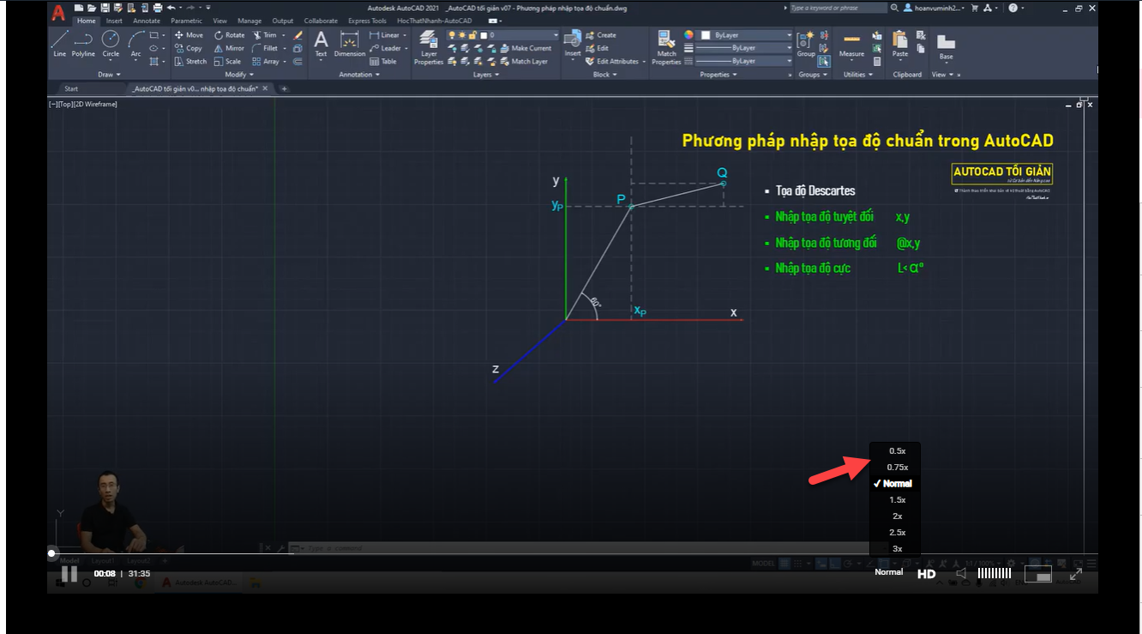This screenshot has width=1142, height=634.
Task: Open the Start document tab
Action: click(71, 88)
